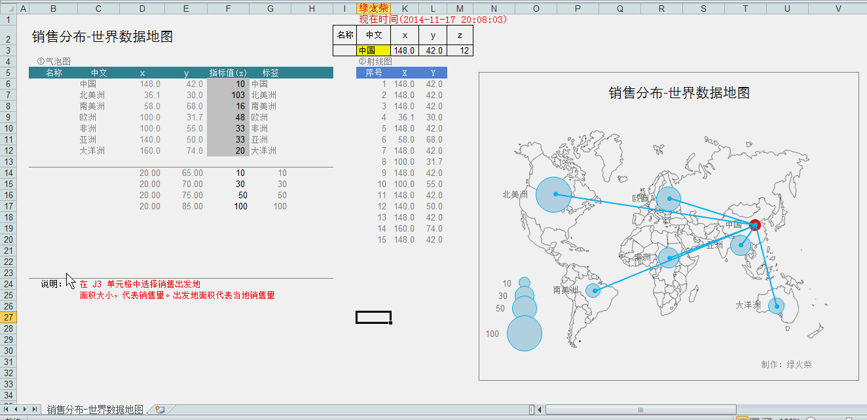The height and width of the screenshot is (420, 867).
Task: Click instruction text 在 J3 单元格中选择销售出发地
Action: tap(139, 285)
